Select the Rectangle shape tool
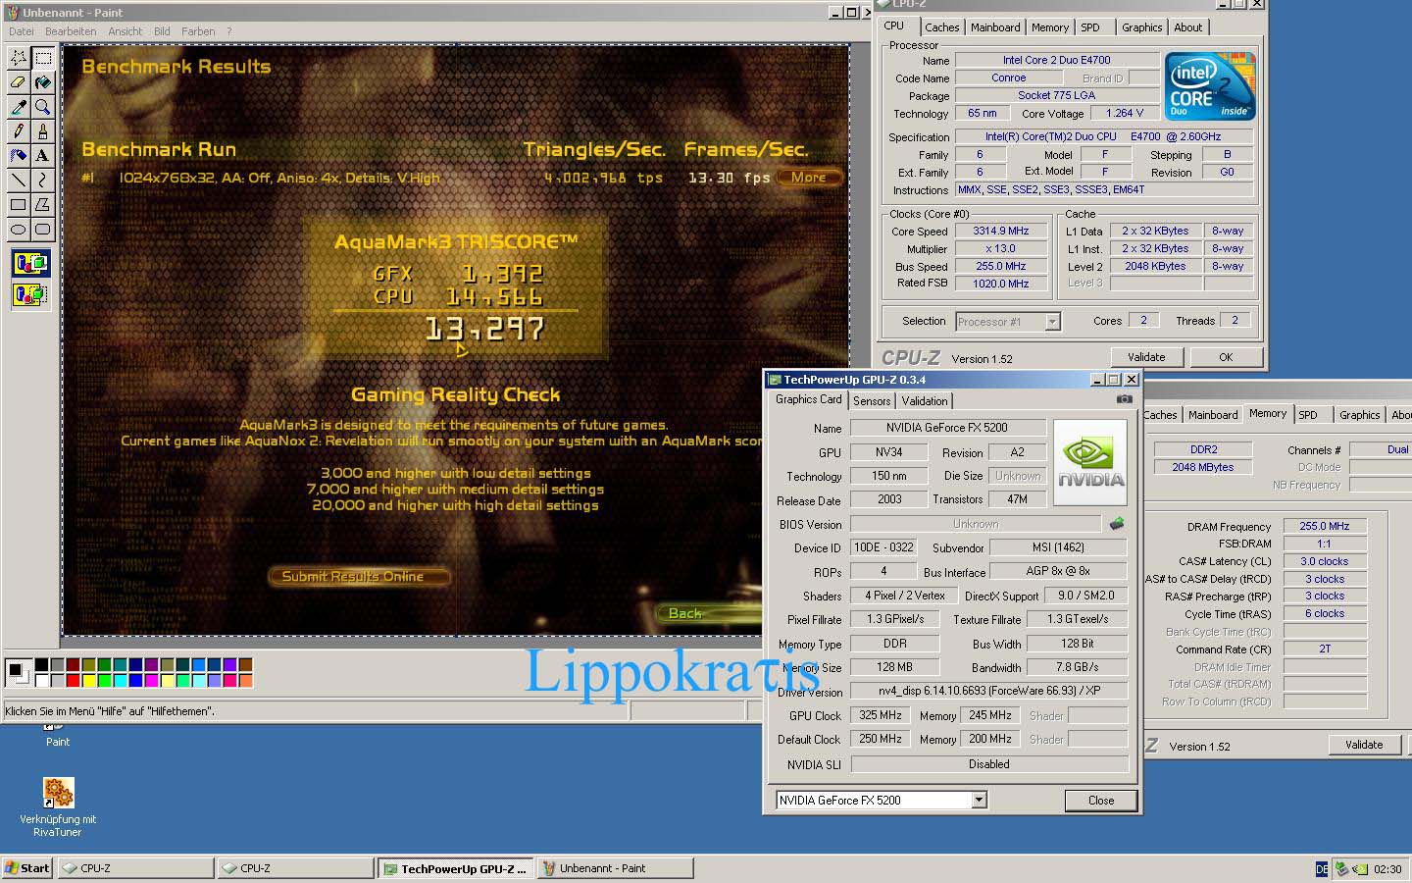Screen dimensions: 1412x883 (x=18, y=205)
